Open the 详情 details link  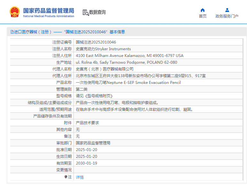click(x=80, y=177)
